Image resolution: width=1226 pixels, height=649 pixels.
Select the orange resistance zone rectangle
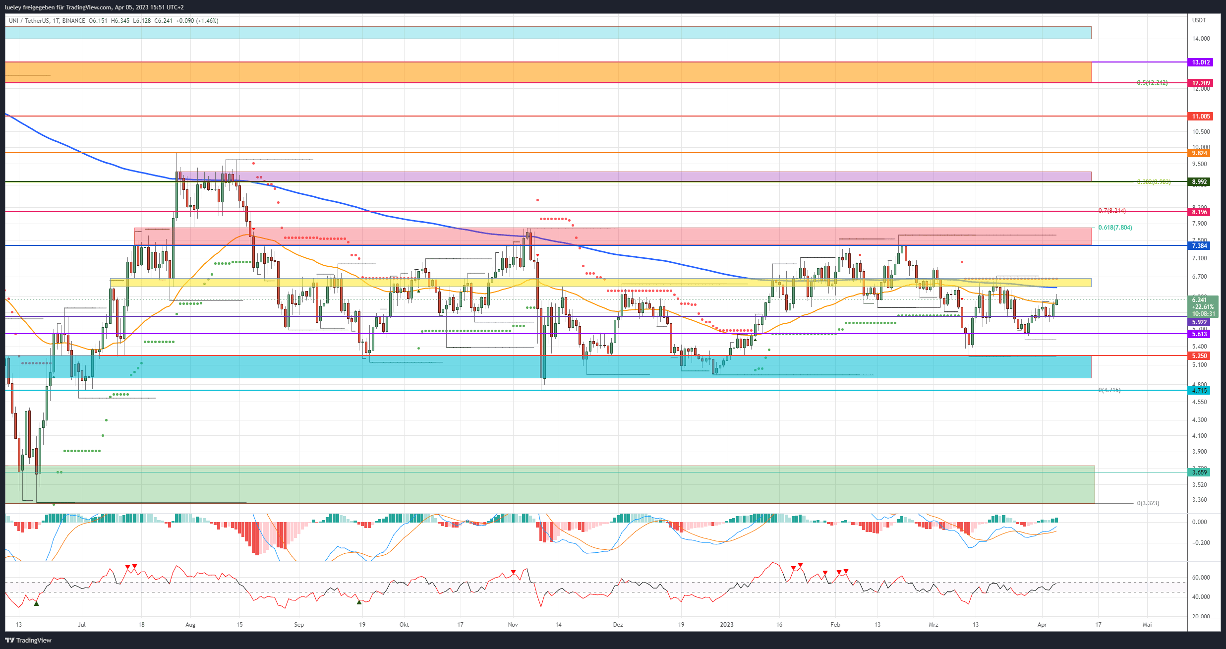pyautogui.click(x=548, y=72)
